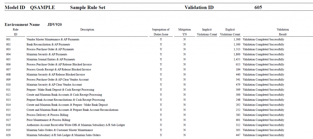Select Bank Reconciliation & AP Payments description
Viewport: 313px width, 139px height.
[x=48, y=44]
